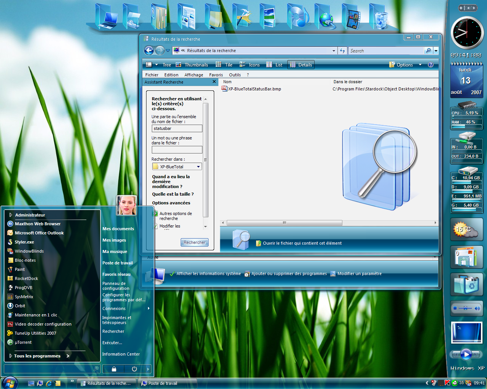Screen dimensions: 487x389
Task: Switch to Poste de travail taskbar button
Action: tap(167, 383)
